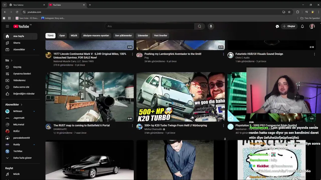This screenshot has width=321, height=180.
Task: Select the Müzik filter chip
Action: pyautogui.click(x=74, y=35)
